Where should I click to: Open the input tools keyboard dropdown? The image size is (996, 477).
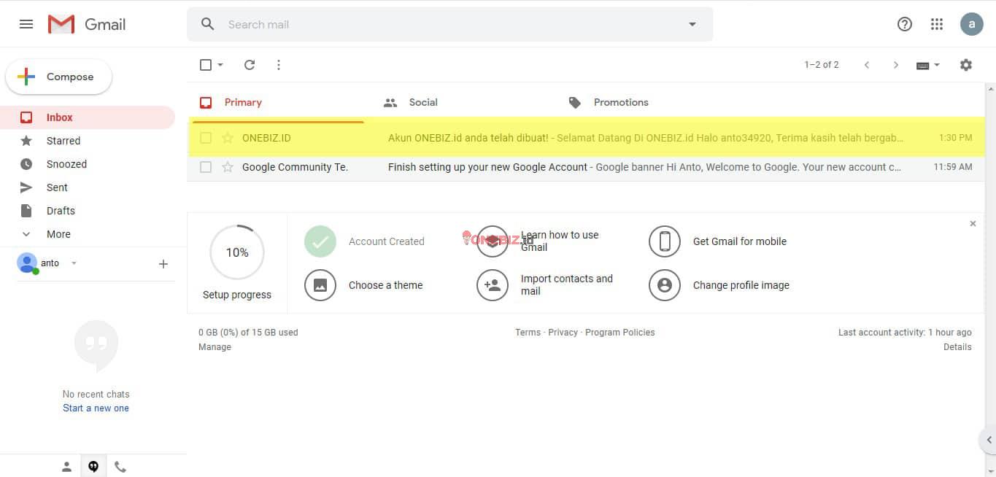[928, 65]
